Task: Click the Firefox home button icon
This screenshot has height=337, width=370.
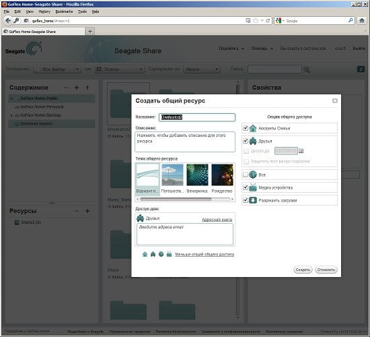Action: pyautogui.click(x=361, y=21)
